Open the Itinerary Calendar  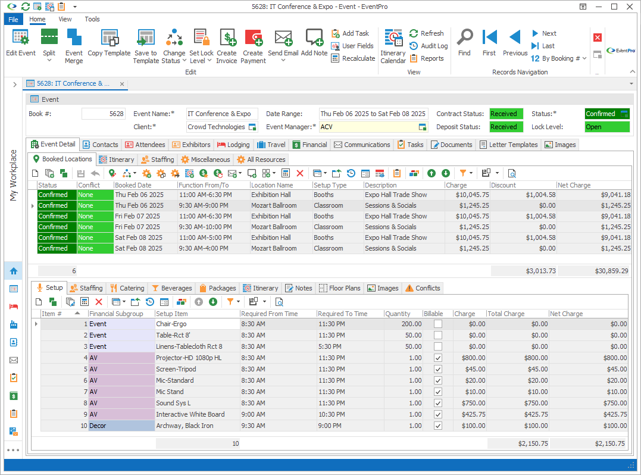(x=393, y=45)
